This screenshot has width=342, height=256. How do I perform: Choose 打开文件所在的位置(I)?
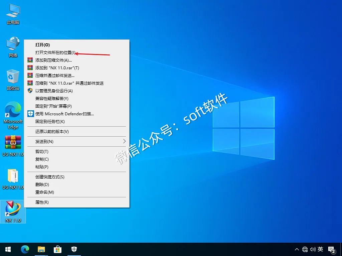tap(76, 52)
